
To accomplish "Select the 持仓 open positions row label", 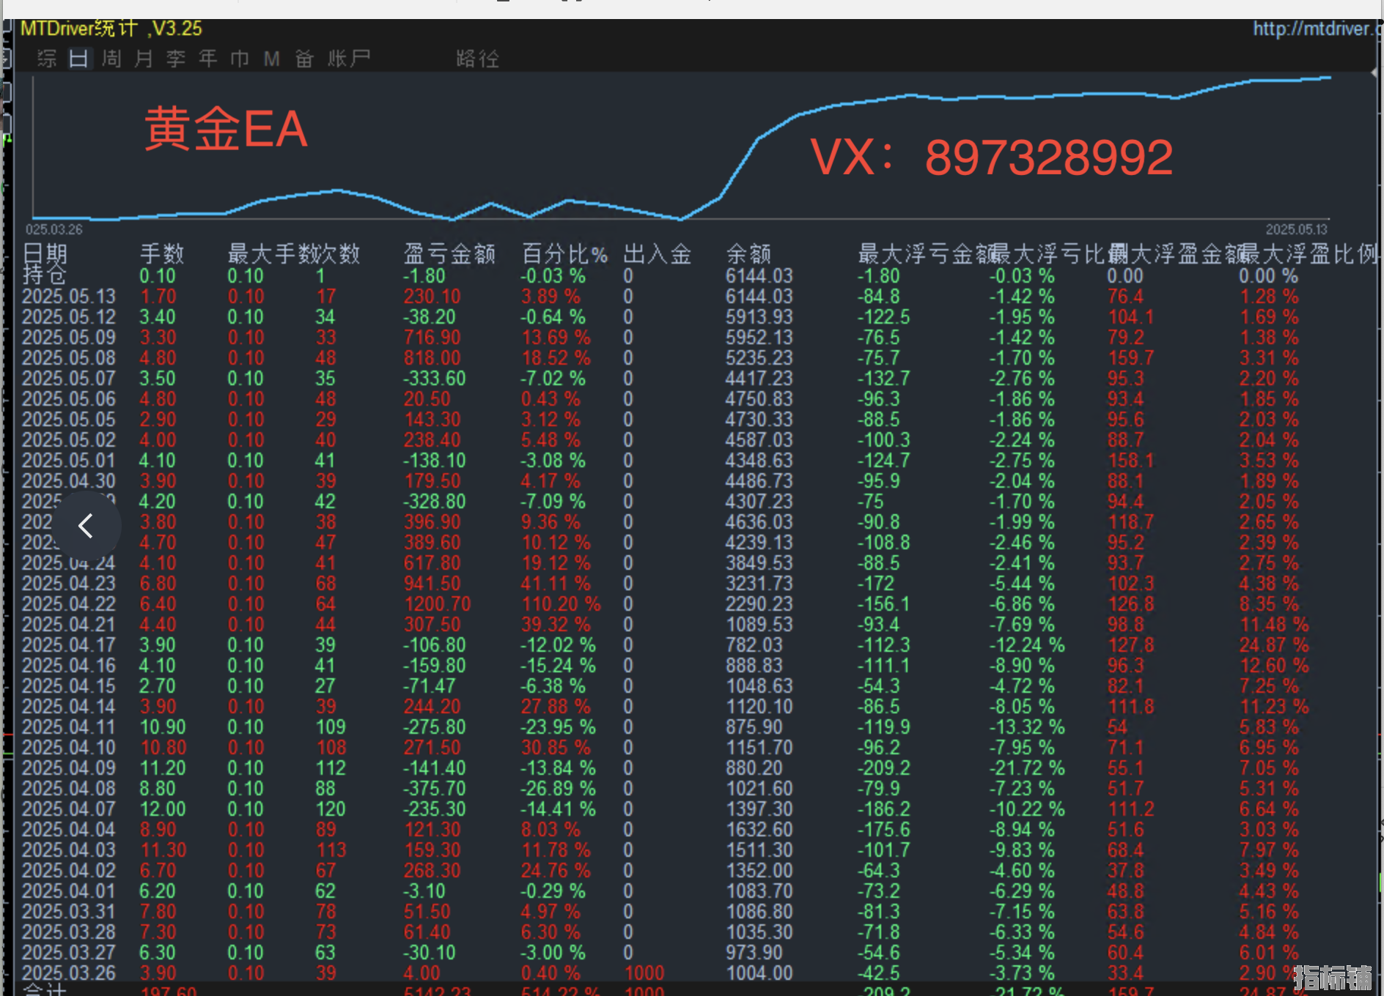I will click(44, 275).
